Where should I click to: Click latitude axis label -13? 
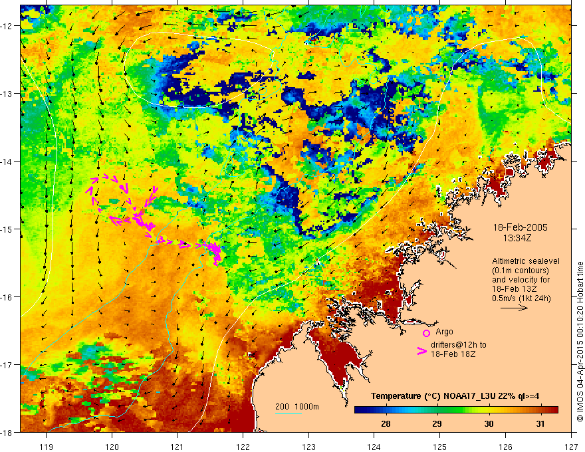coord(7,94)
